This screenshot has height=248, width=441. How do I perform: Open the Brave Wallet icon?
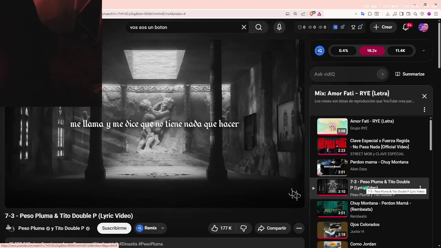[409, 14]
